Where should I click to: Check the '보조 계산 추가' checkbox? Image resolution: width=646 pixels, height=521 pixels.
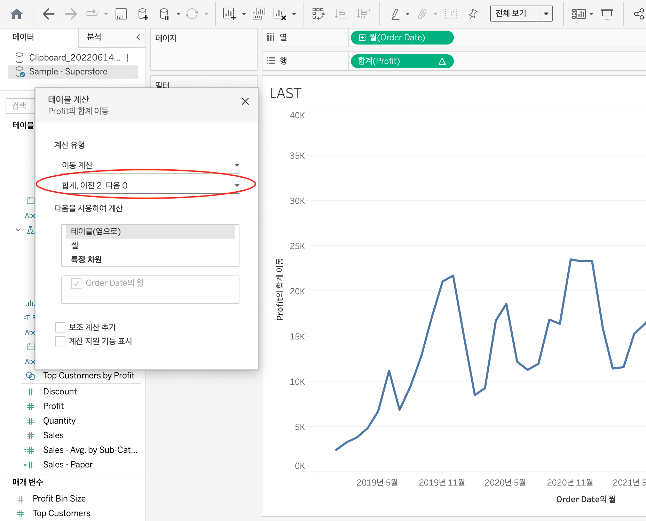[60, 327]
